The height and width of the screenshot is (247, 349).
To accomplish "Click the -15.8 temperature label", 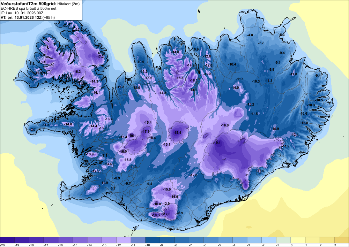I will point(127,160).
